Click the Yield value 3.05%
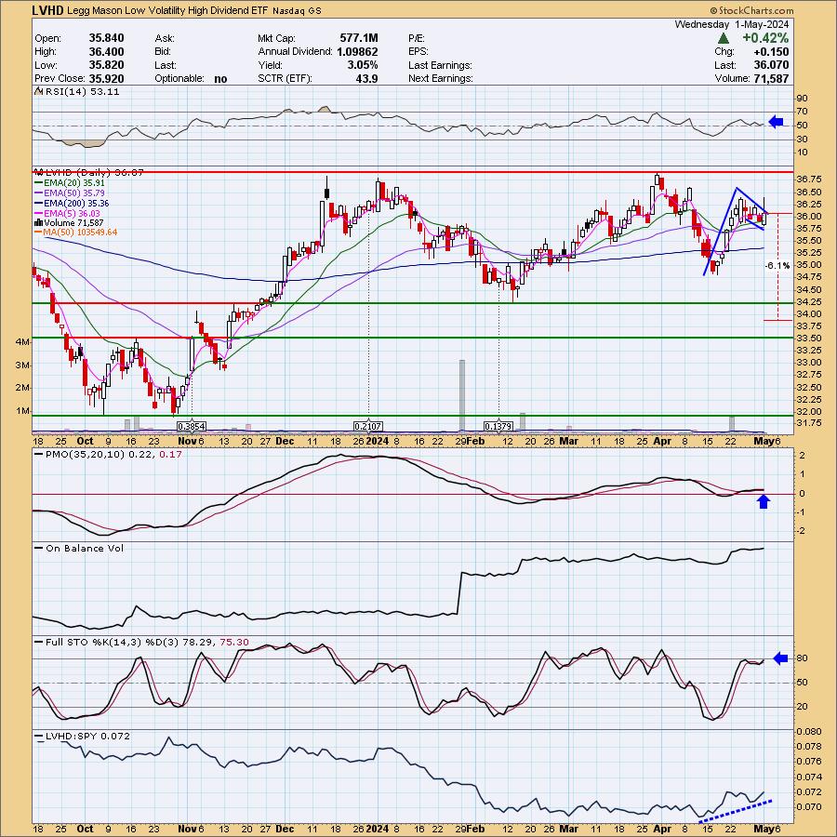837x837 pixels. point(362,65)
